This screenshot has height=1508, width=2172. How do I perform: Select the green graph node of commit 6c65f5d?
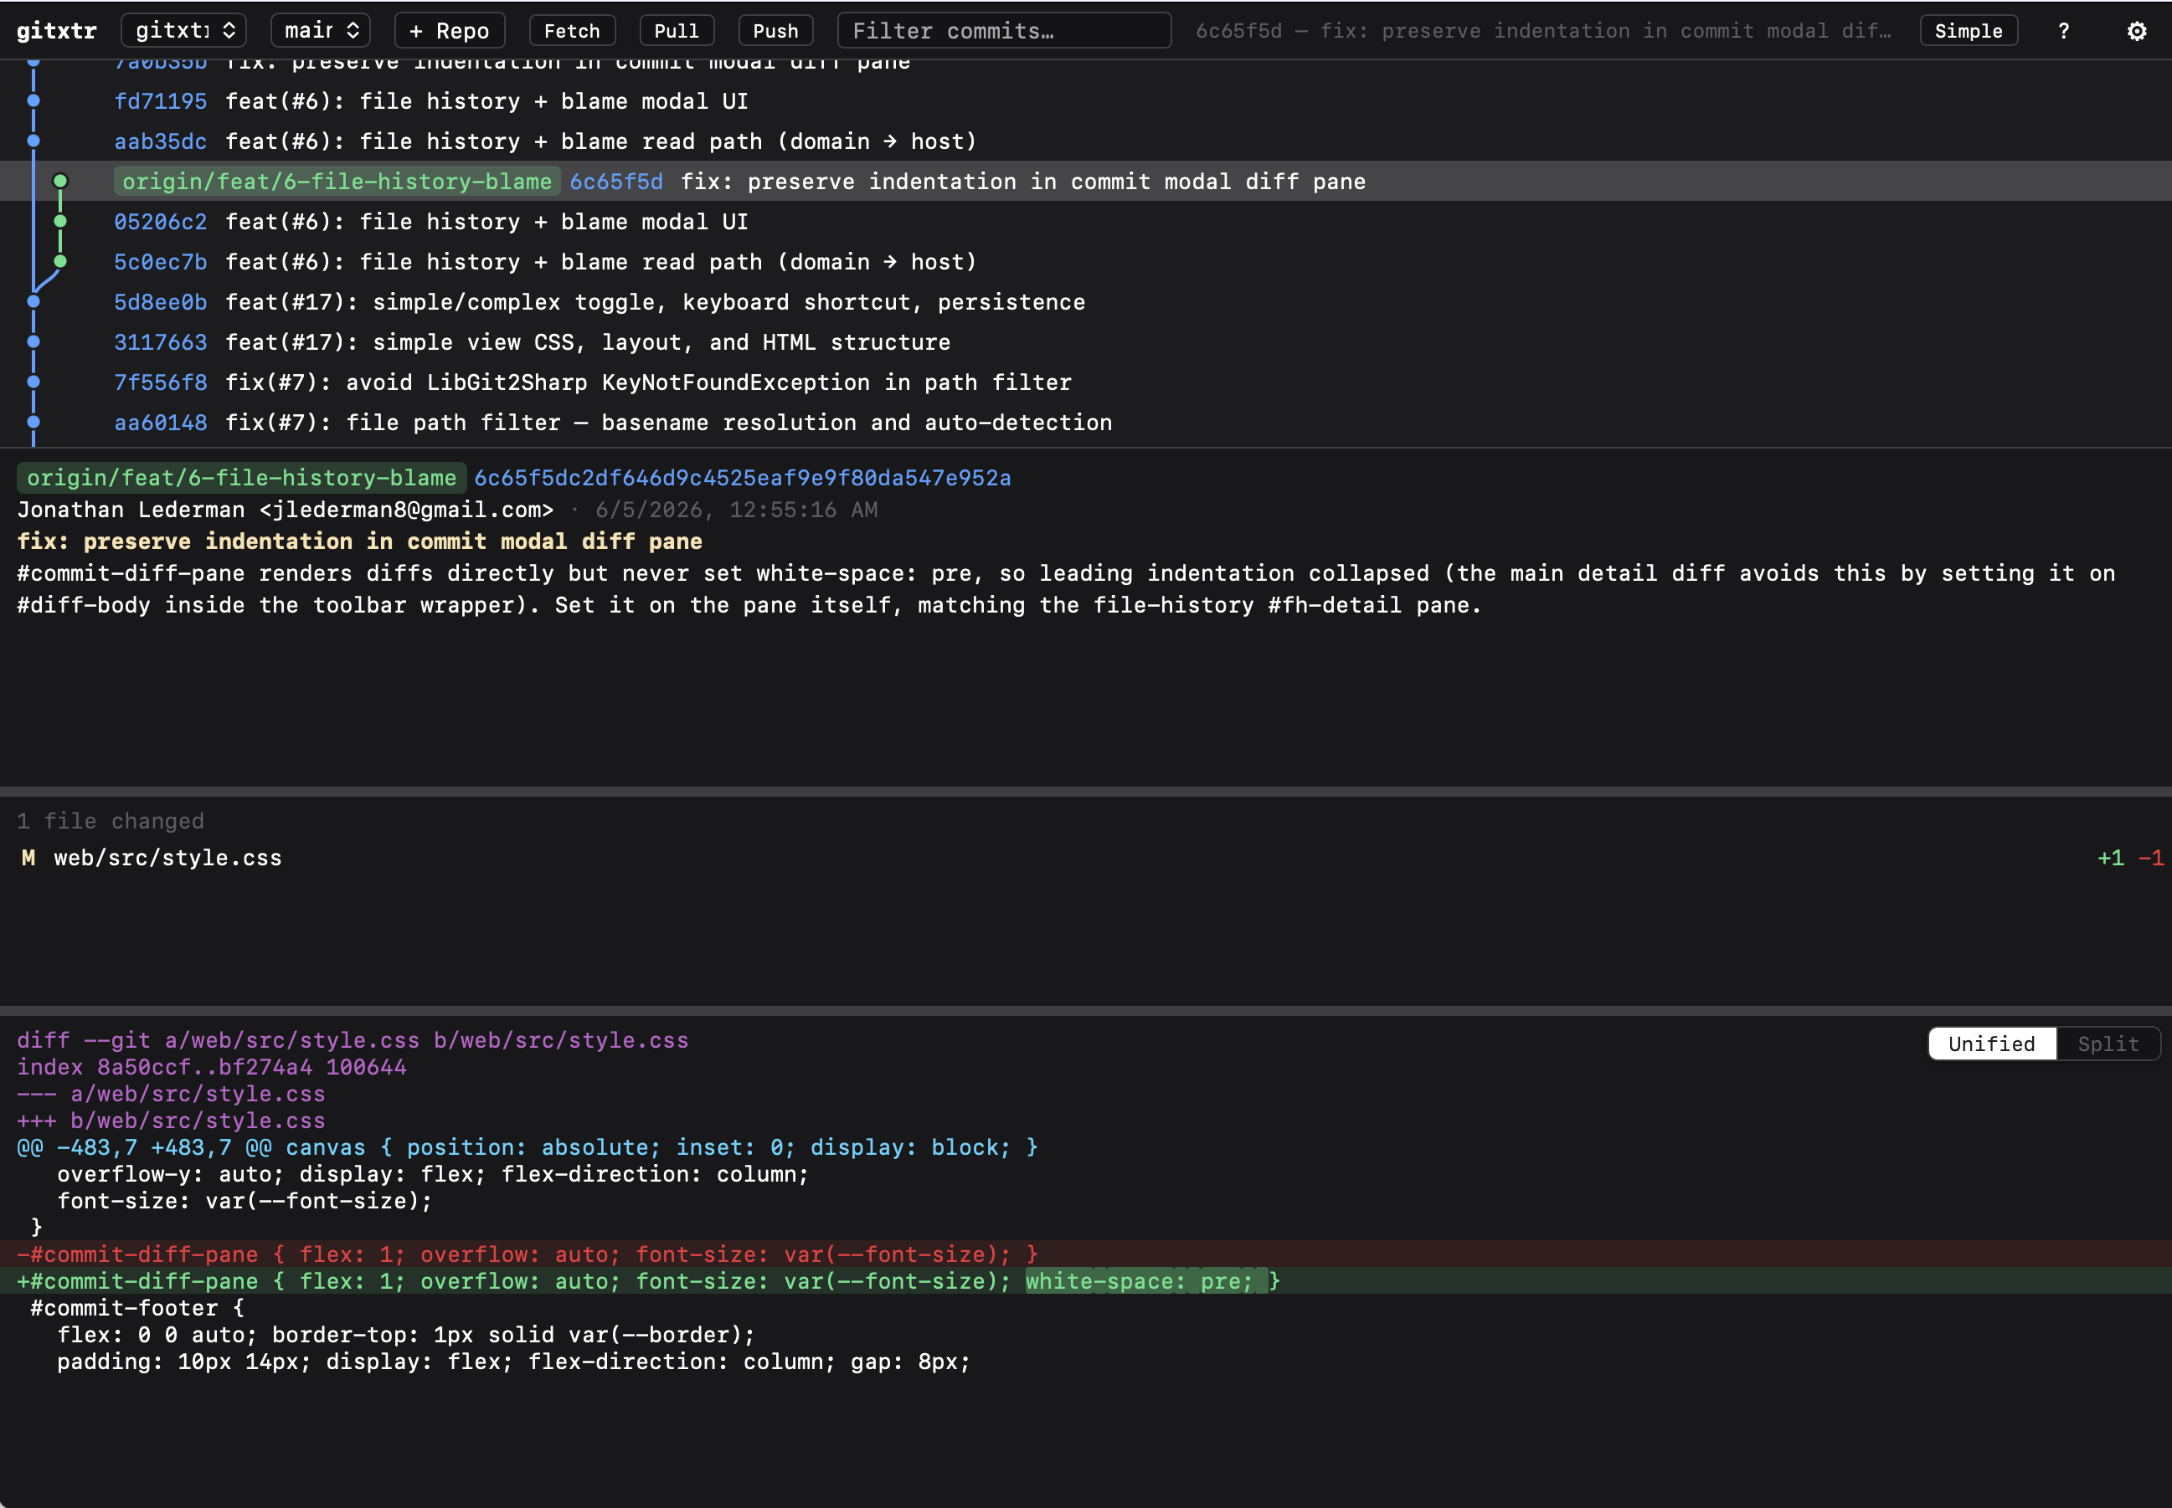59,181
